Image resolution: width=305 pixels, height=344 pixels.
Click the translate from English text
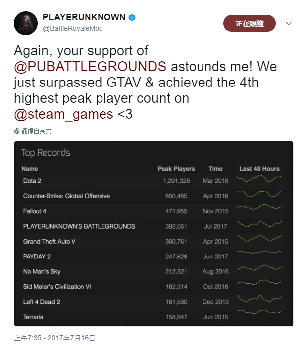[36, 131]
